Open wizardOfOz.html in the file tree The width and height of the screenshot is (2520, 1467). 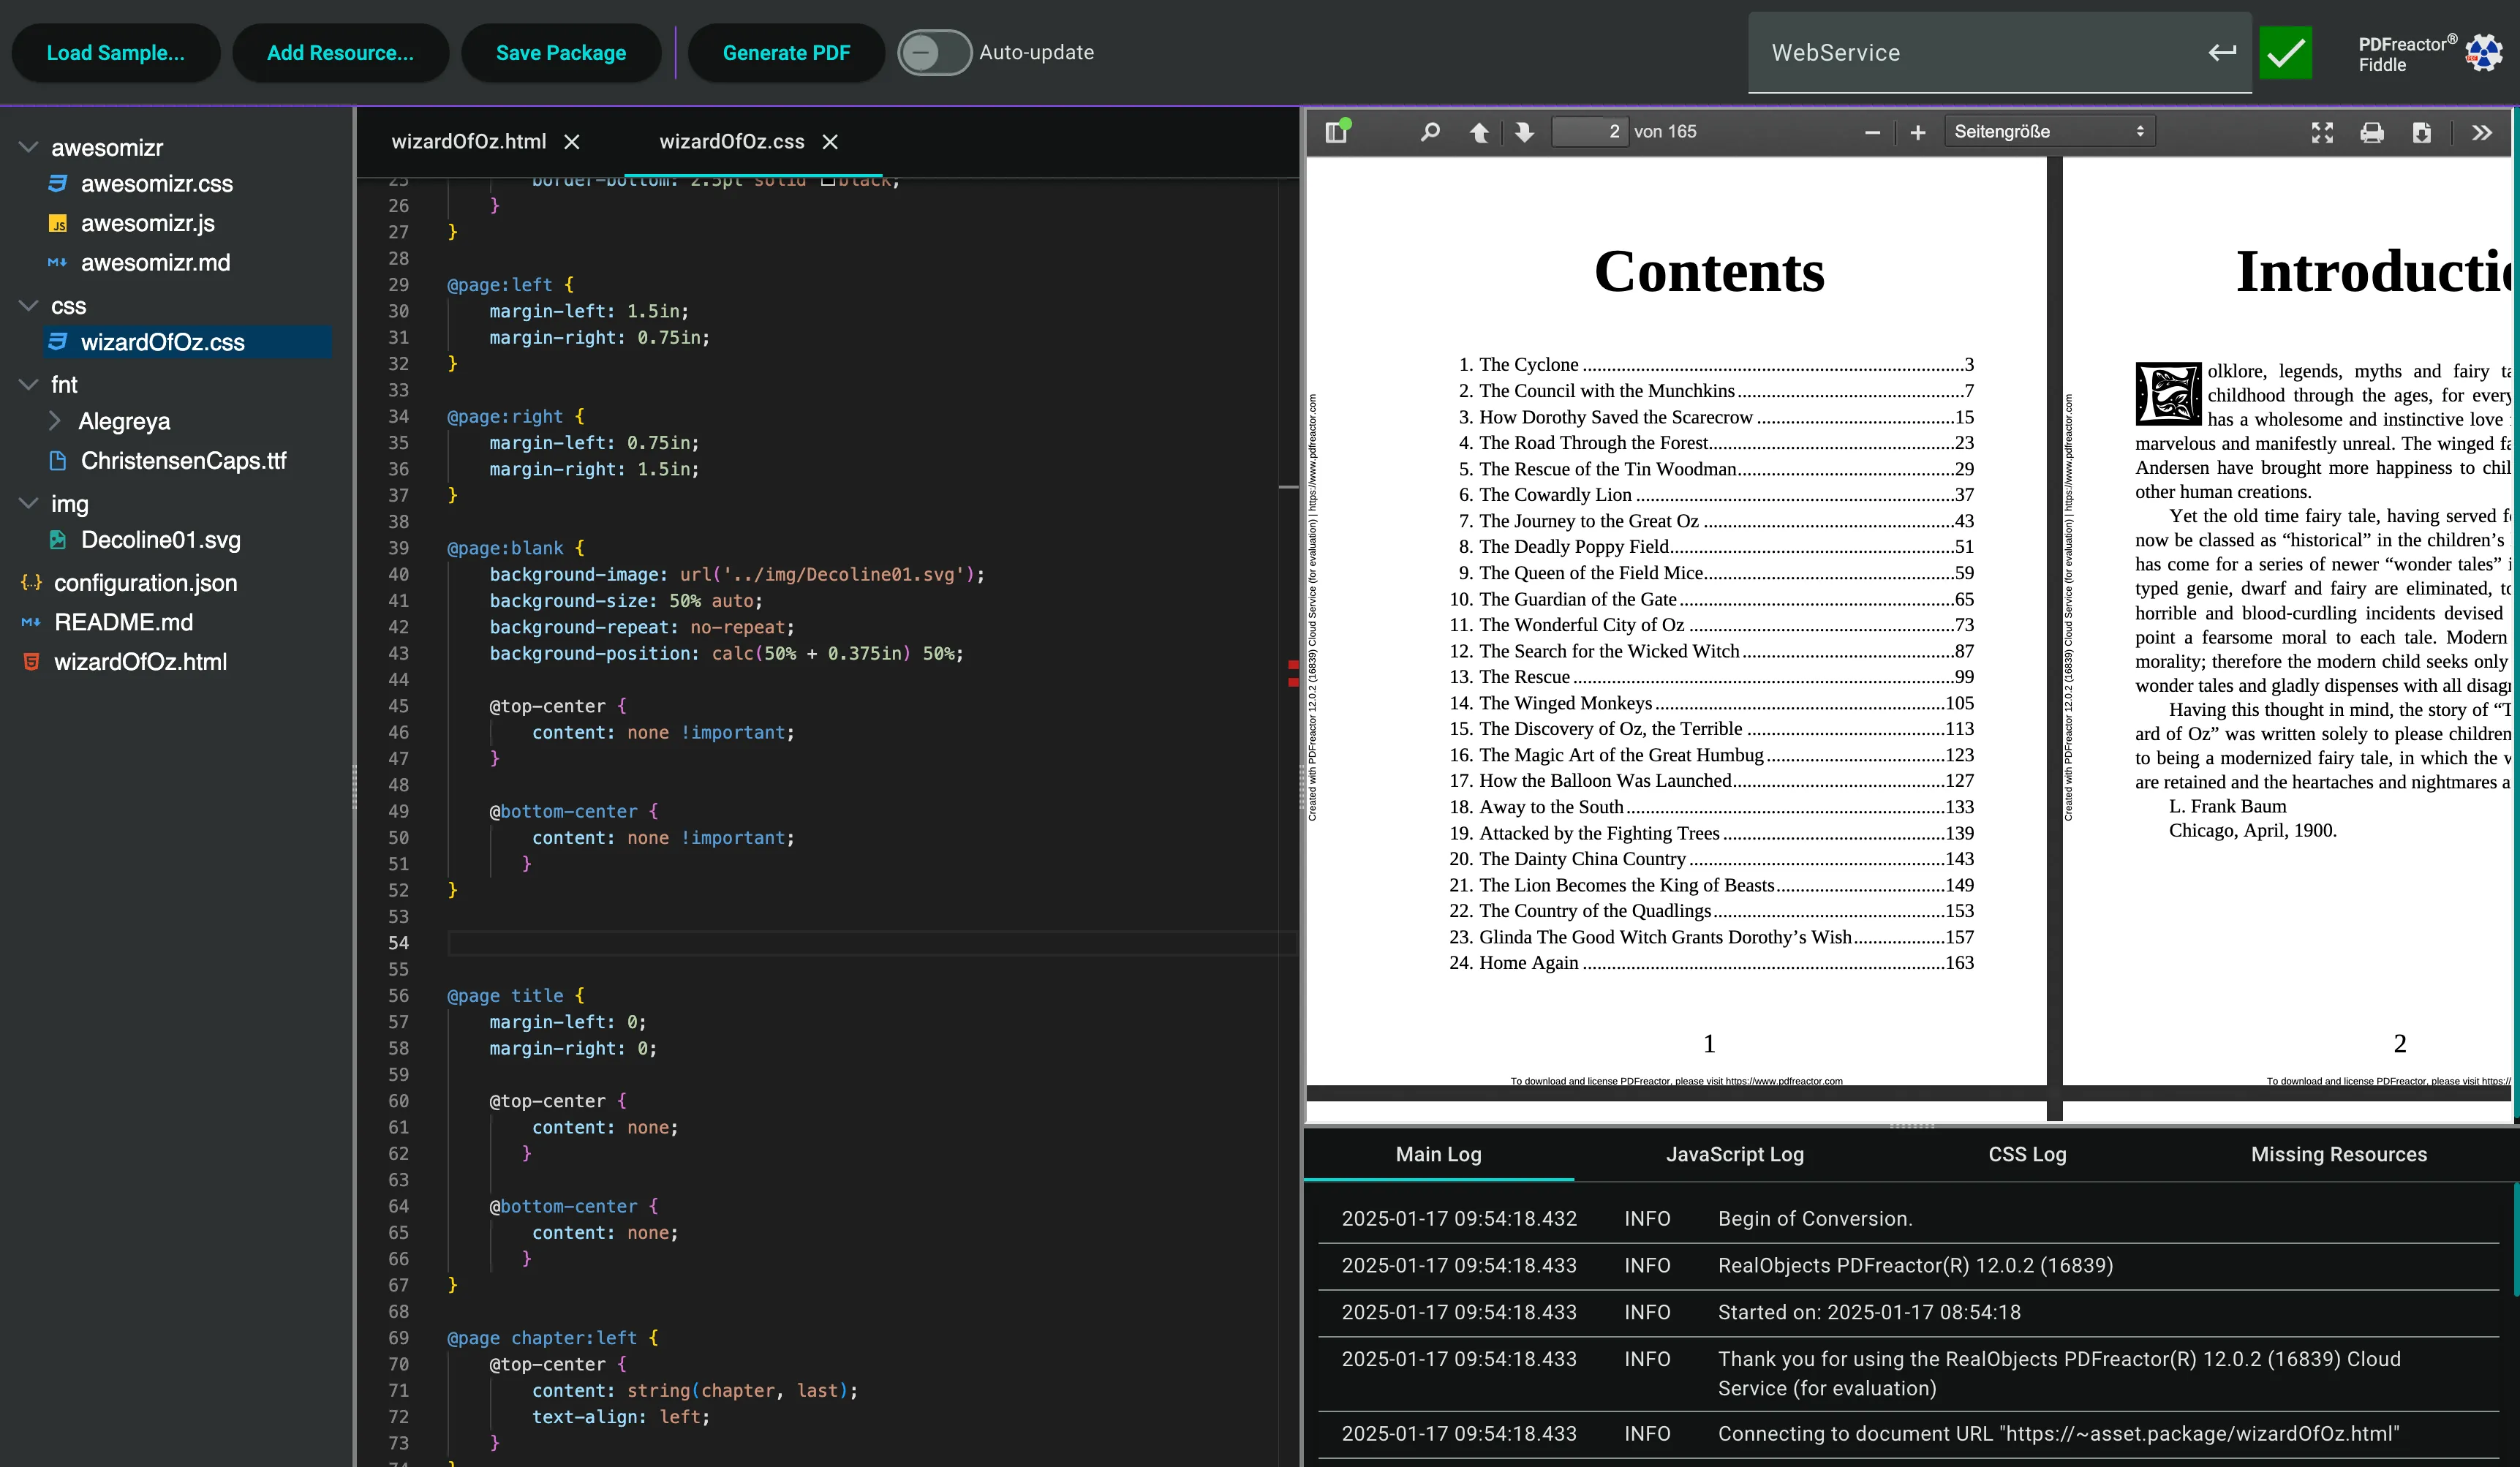140,662
